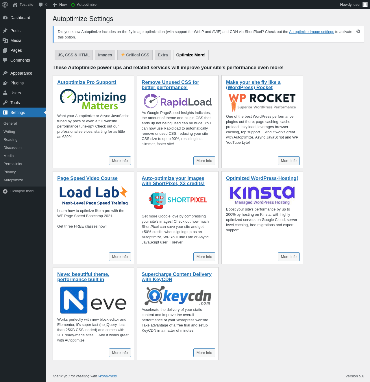
Task: Click the Media sidebar icon next to Pages
Action: (5, 40)
